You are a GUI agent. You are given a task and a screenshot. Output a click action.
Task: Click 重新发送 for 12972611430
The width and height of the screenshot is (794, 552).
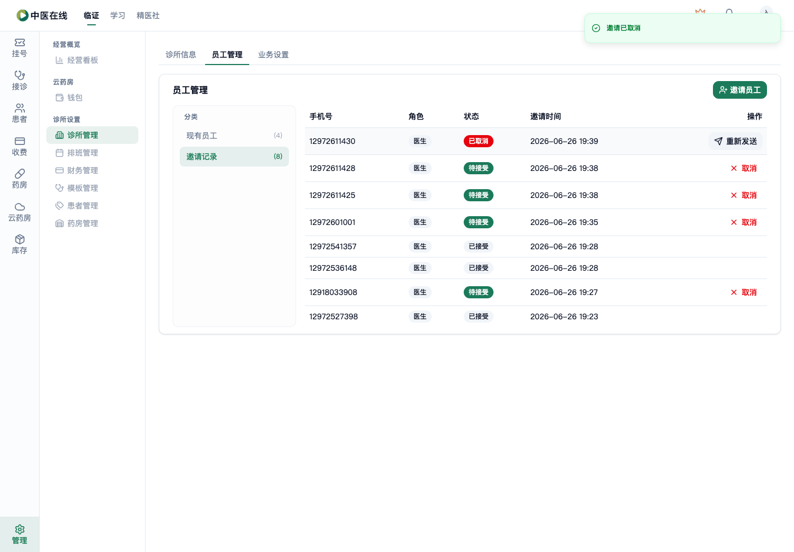(736, 141)
